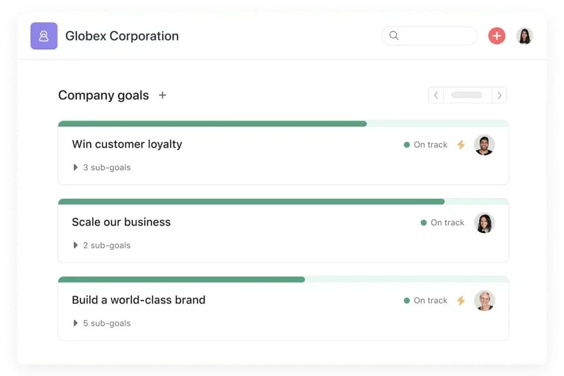Go to previous period with left chevron
Image resolution: width=564 pixels, height=376 pixels.
coord(436,95)
